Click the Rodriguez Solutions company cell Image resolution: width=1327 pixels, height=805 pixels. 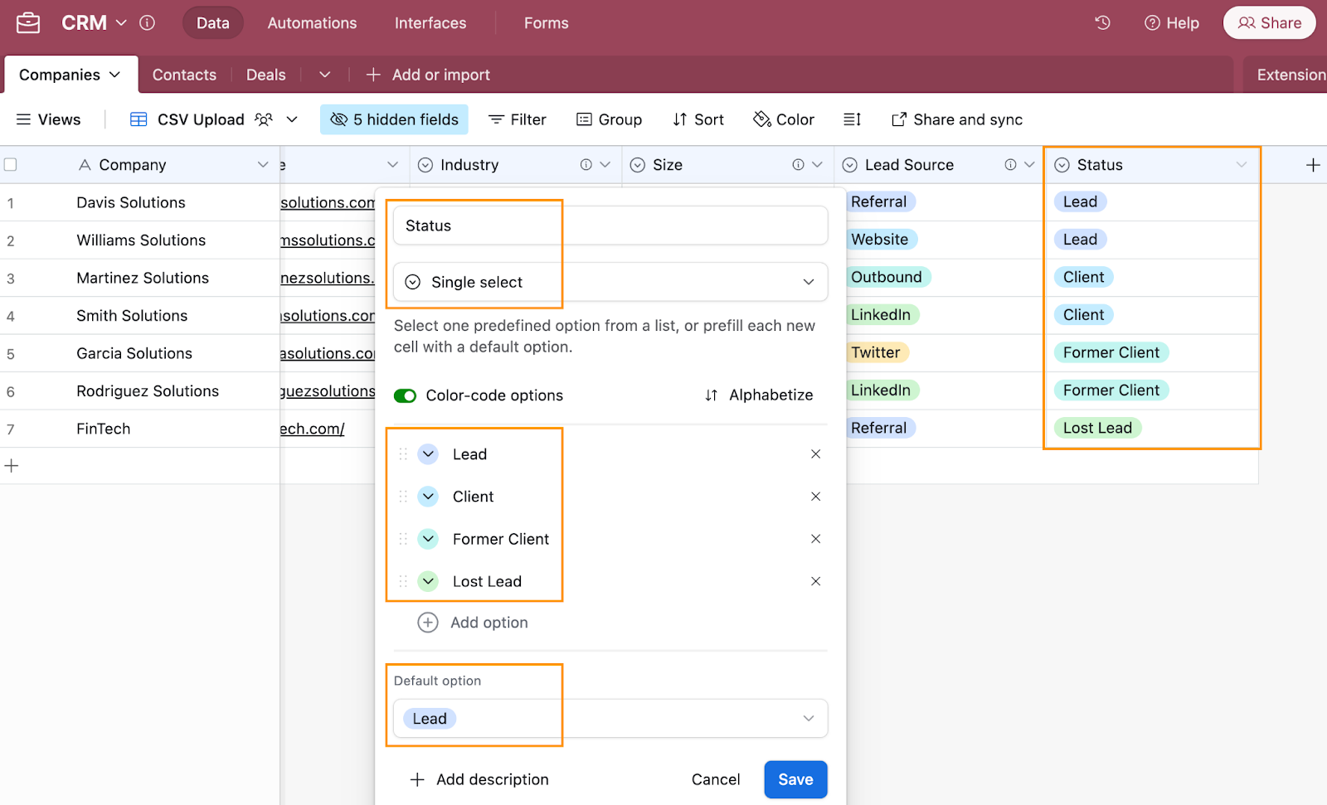(x=148, y=391)
